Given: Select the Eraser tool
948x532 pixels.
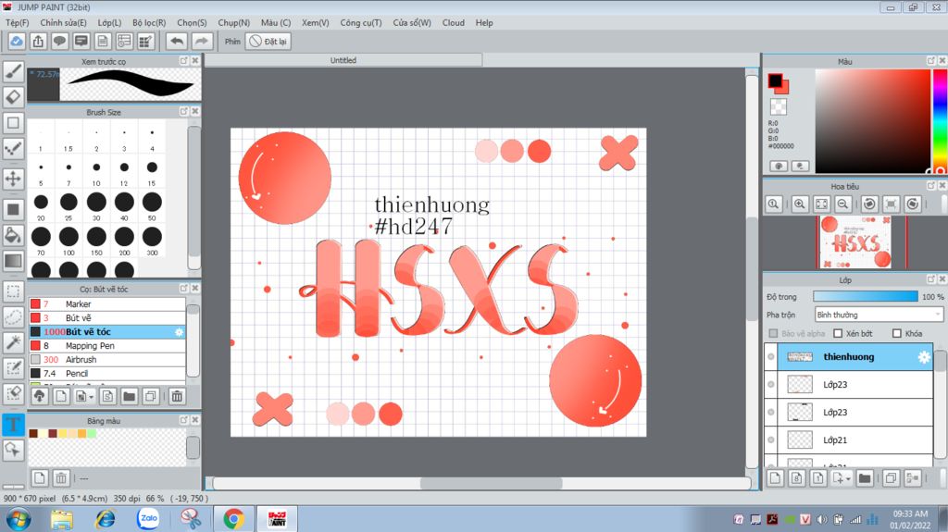Looking at the screenshot, I should click(x=13, y=97).
